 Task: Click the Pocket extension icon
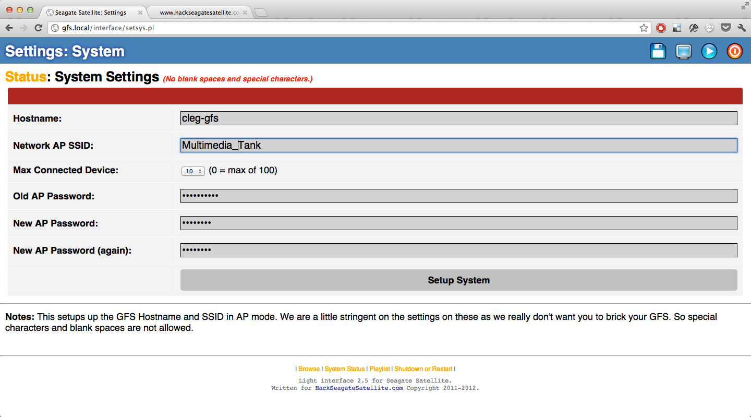tap(725, 28)
